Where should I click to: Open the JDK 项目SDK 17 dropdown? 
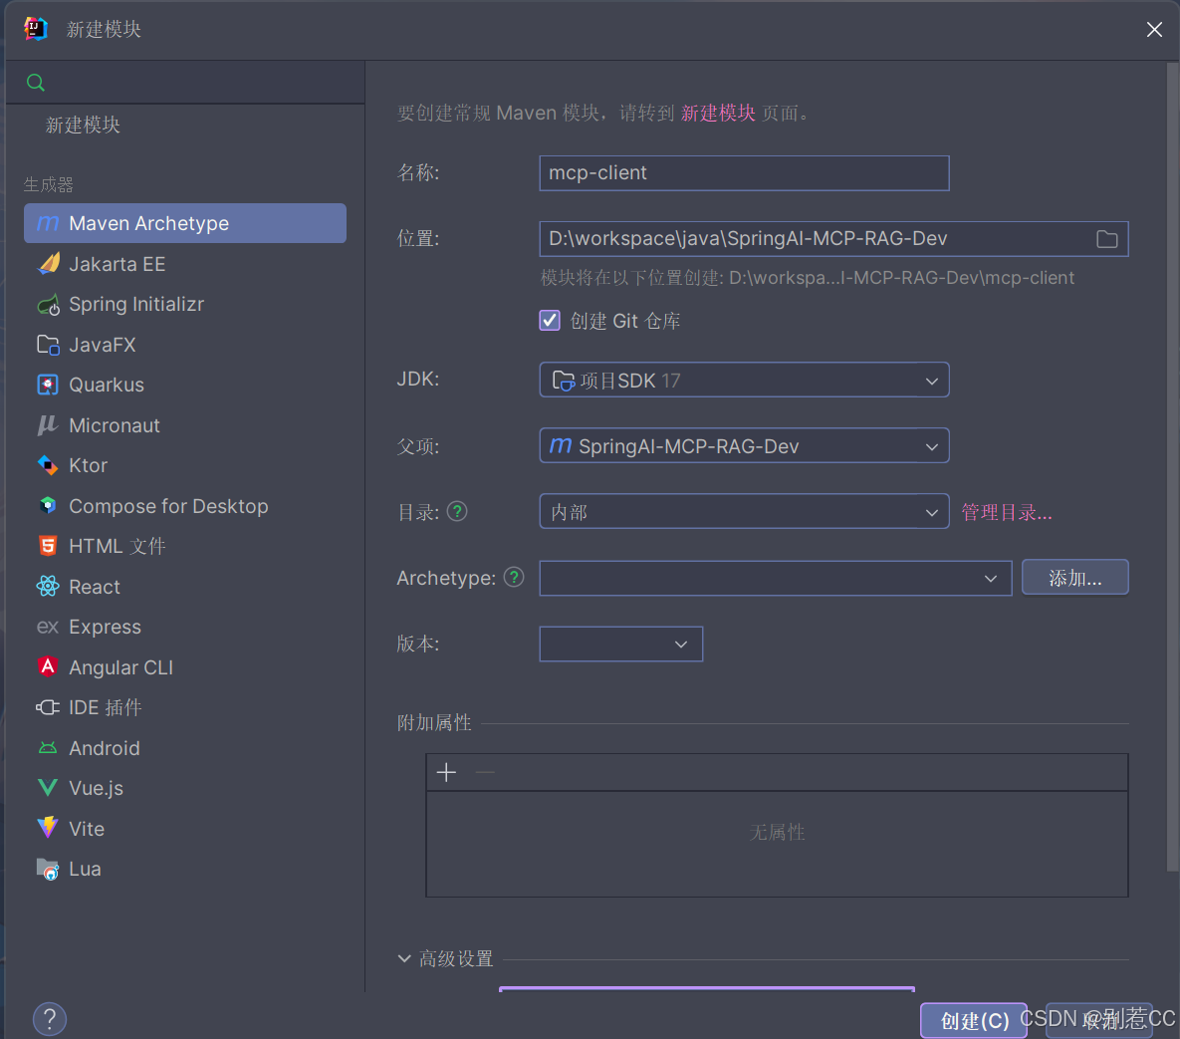click(744, 381)
